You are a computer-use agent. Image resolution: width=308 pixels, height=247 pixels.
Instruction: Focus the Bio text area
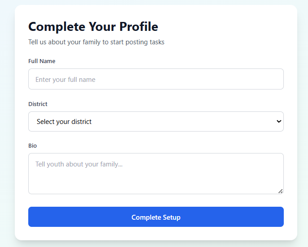[x=156, y=174]
